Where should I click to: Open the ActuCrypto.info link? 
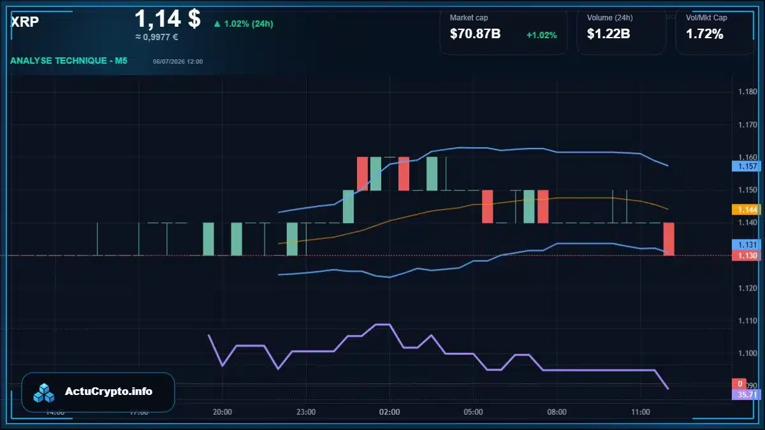(x=109, y=392)
